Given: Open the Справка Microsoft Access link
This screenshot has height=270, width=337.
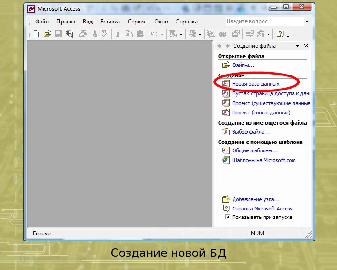Looking at the screenshot, I should click(x=262, y=209).
